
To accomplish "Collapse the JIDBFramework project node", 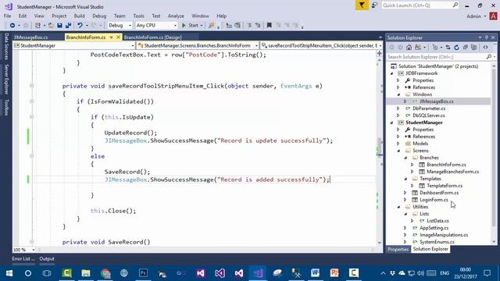I will click(392, 73).
